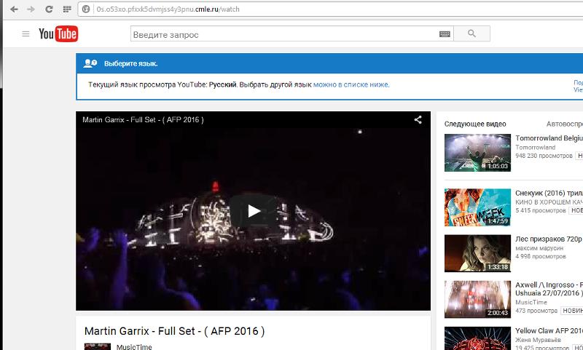Open the MusicTime channel under the video title
The width and height of the screenshot is (583, 350).
click(x=134, y=346)
